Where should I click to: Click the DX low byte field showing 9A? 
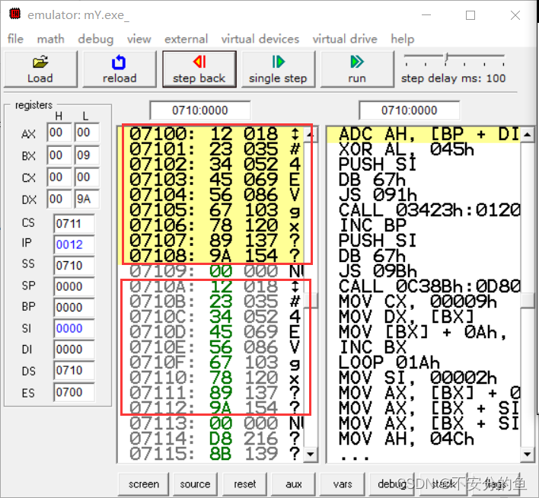click(87, 200)
